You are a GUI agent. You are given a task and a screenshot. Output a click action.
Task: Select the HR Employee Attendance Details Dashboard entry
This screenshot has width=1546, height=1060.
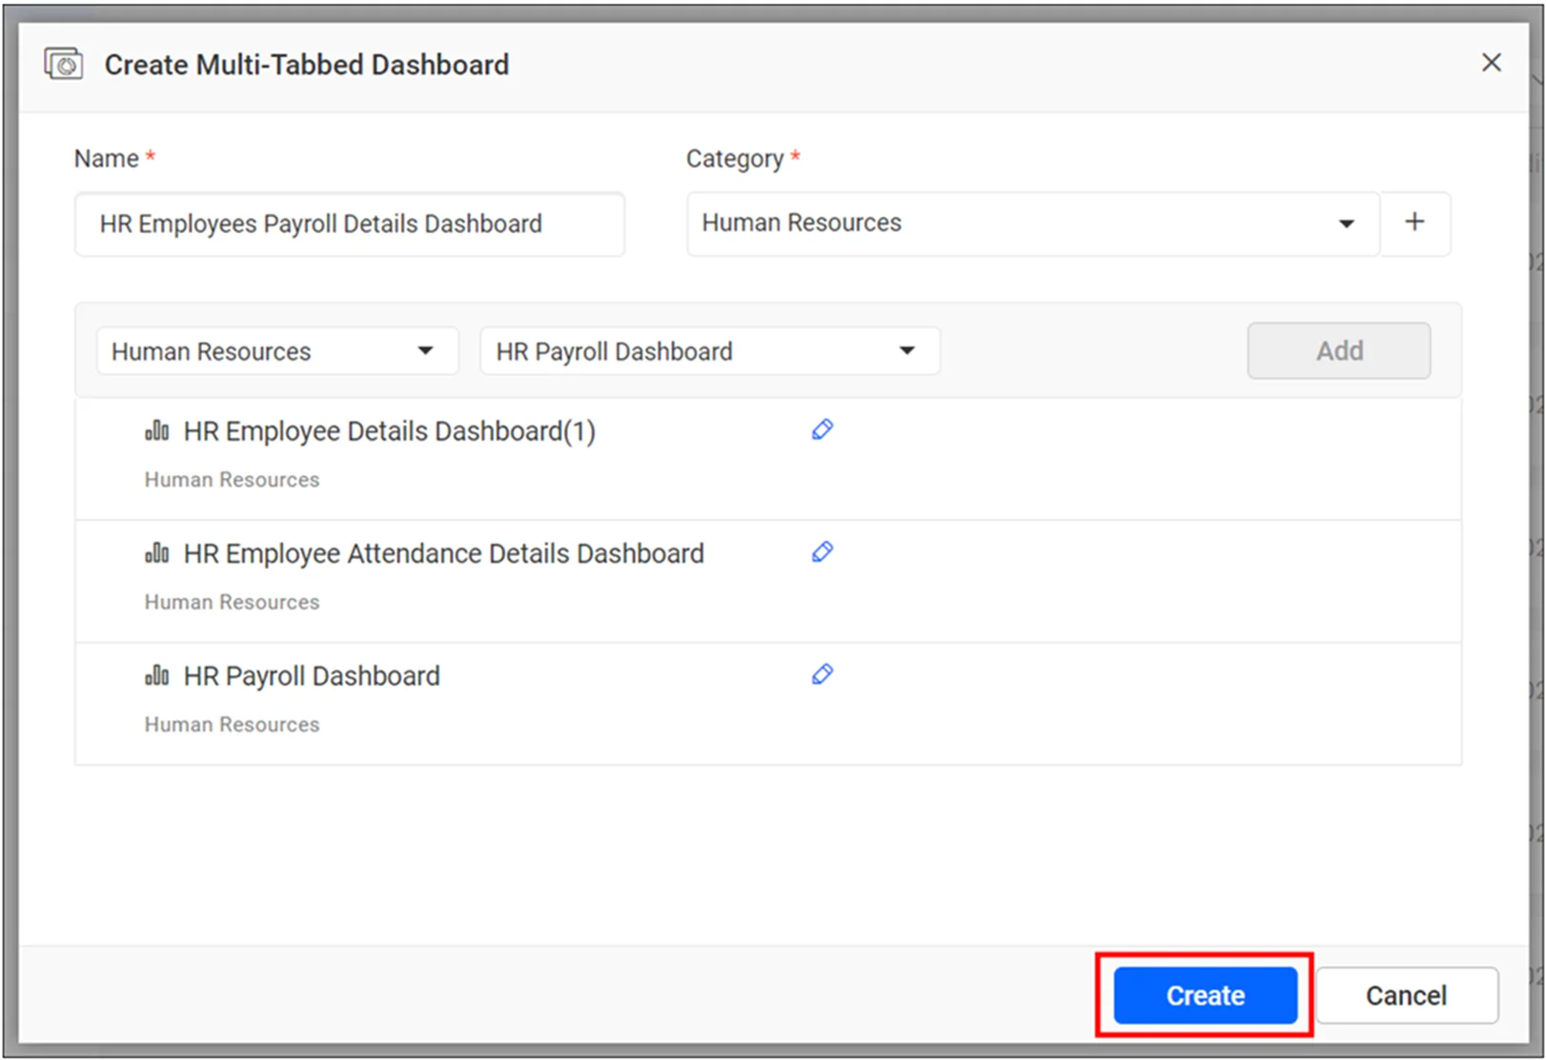[443, 552]
